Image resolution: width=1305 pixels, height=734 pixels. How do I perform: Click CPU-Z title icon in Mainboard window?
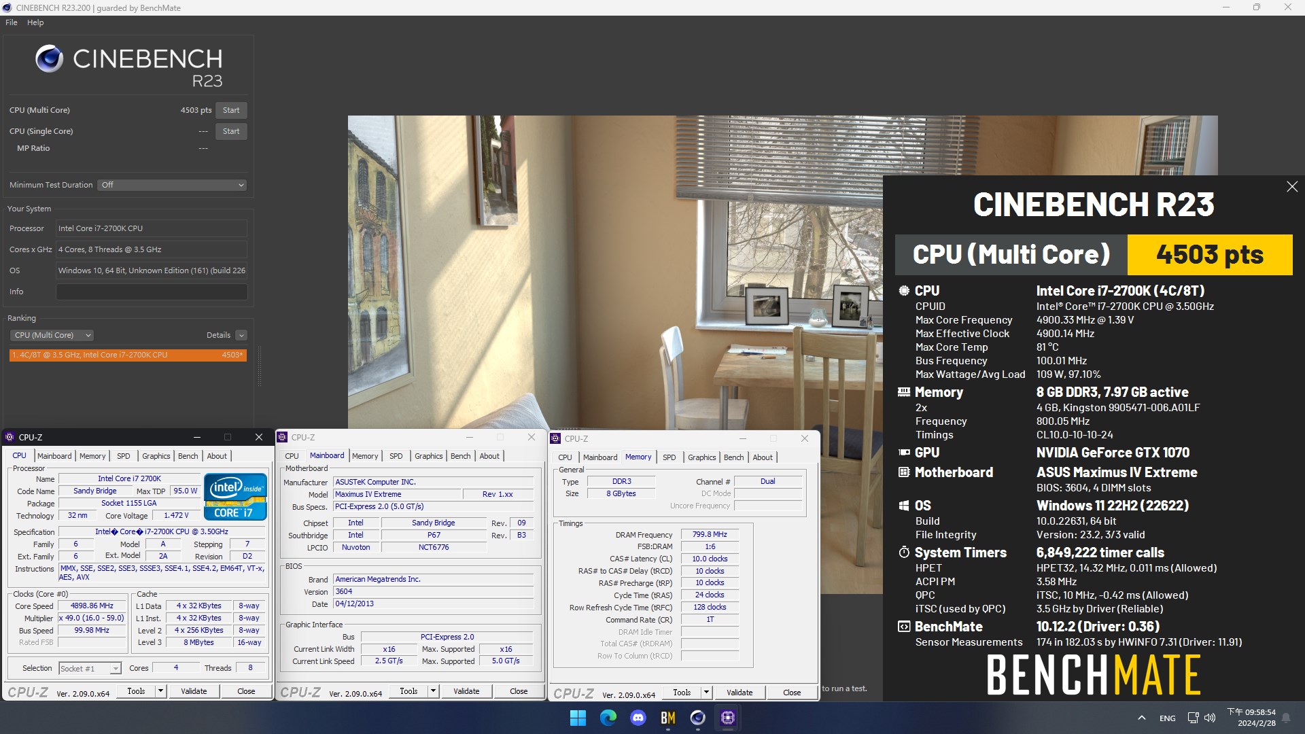tap(282, 437)
